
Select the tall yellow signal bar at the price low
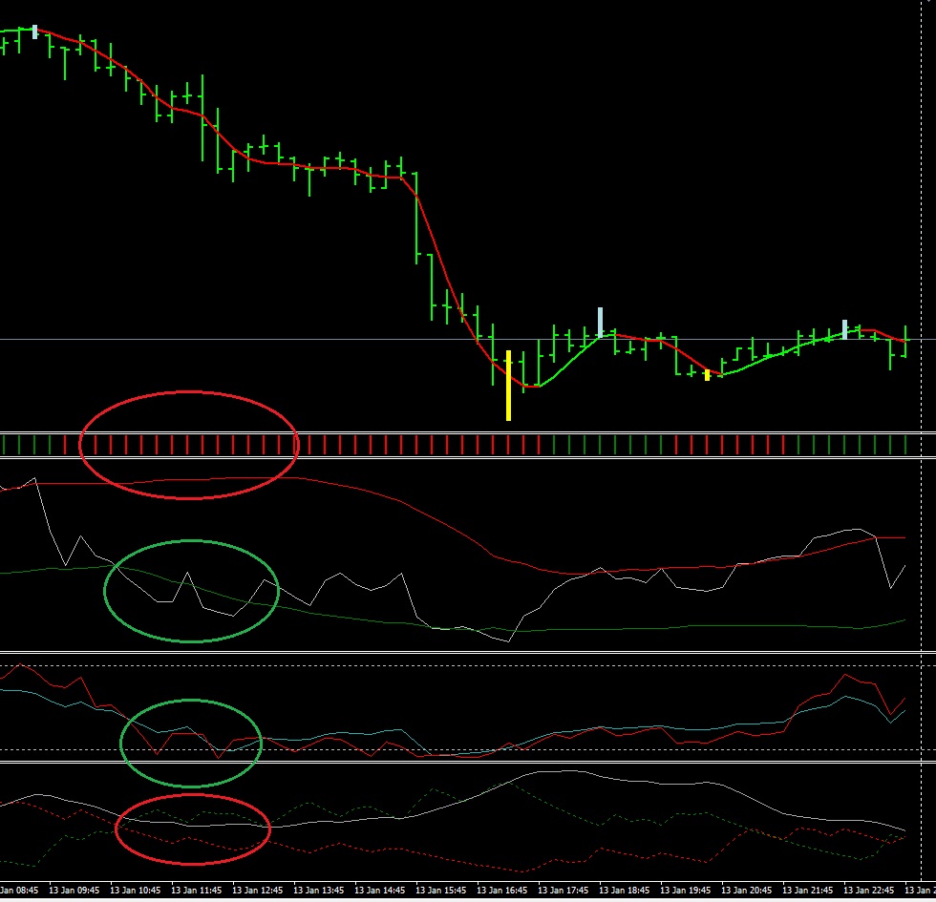pyautogui.click(x=508, y=386)
